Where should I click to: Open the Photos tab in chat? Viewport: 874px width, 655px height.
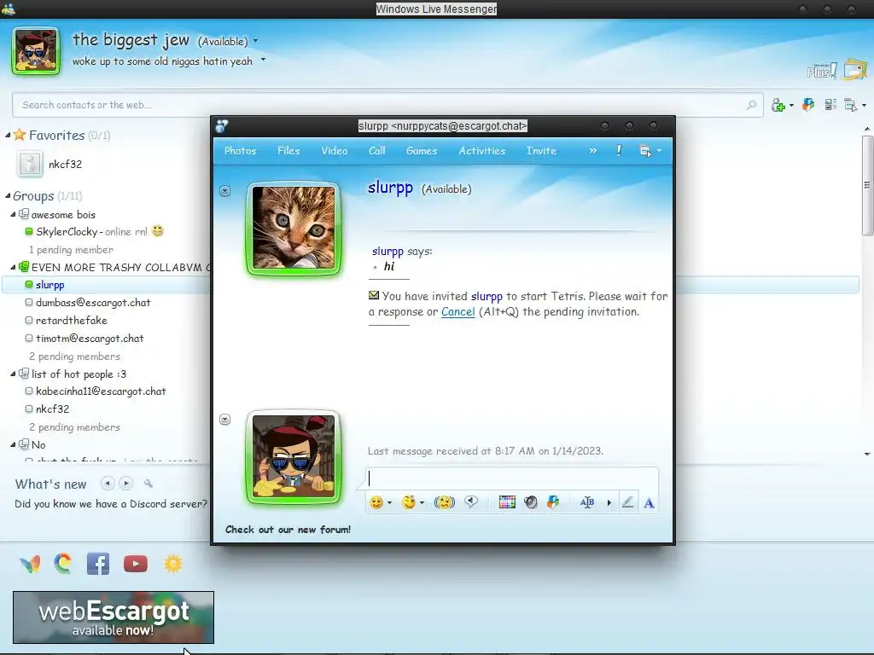pos(240,150)
